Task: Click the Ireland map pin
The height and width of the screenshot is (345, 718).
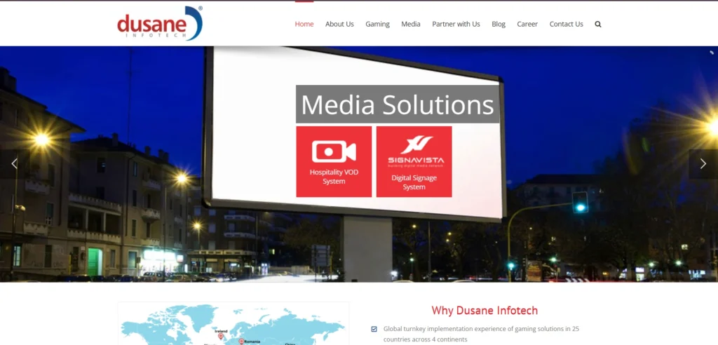Action: [x=221, y=337]
